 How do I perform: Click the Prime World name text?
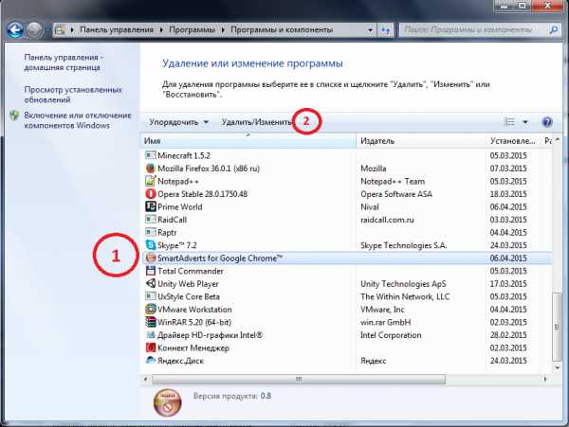180,206
